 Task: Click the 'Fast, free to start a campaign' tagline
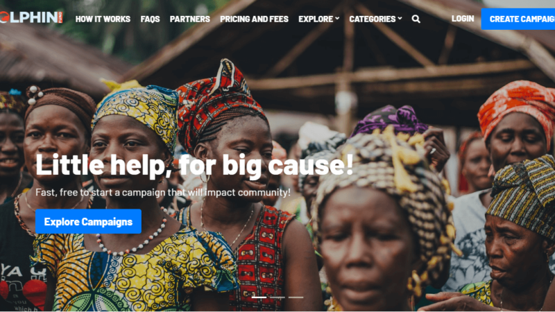click(163, 193)
